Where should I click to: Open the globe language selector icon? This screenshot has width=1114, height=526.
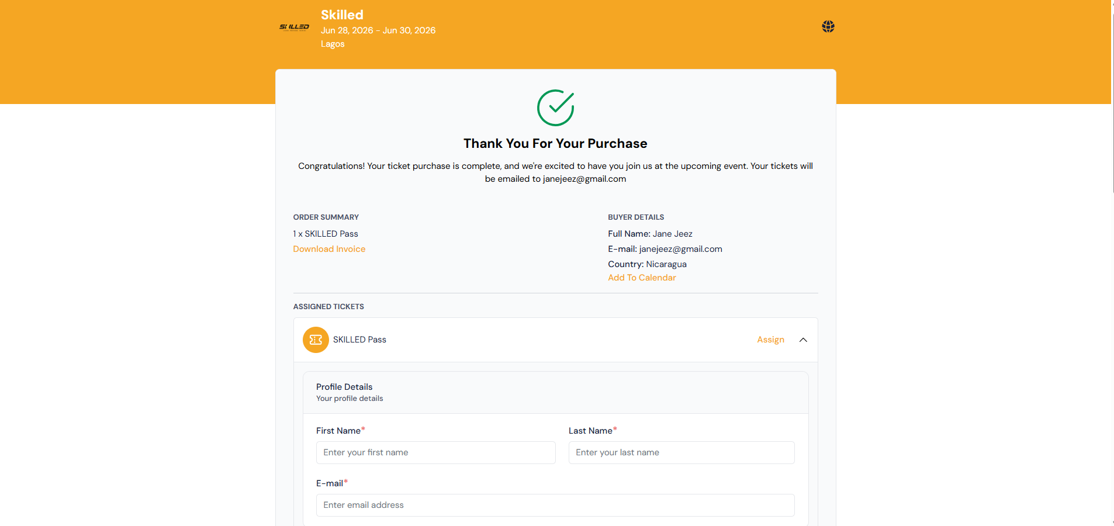coord(828,26)
